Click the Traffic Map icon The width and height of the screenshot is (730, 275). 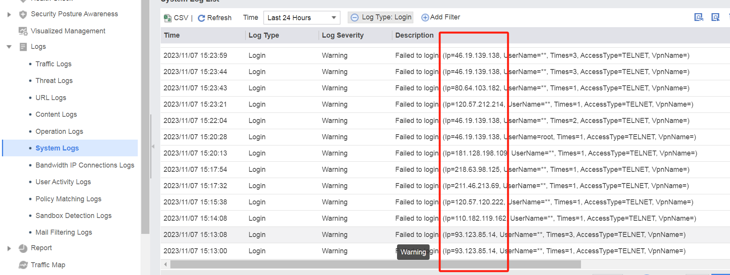tap(23, 265)
